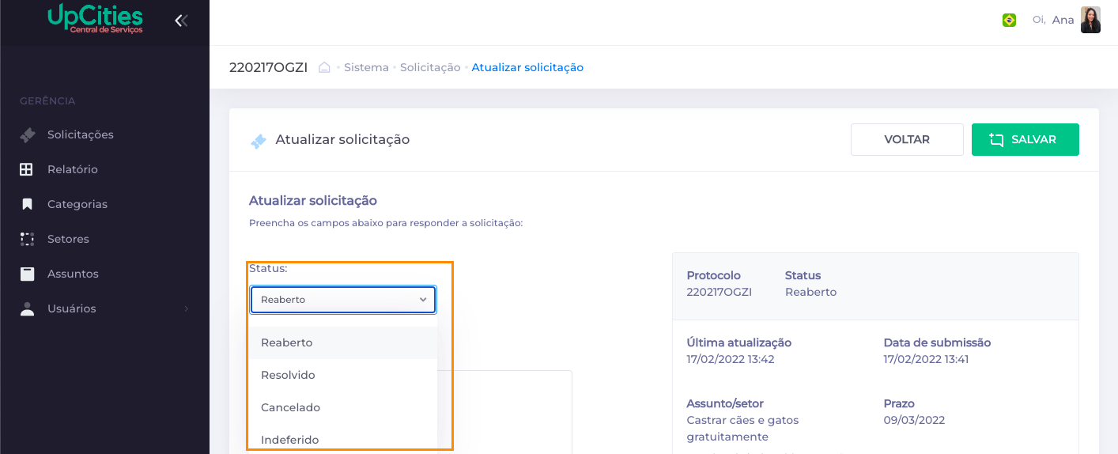Open Ana's profile avatar menu
The image size is (1118, 454).
pyautogui.click(x=1090, y=20)
